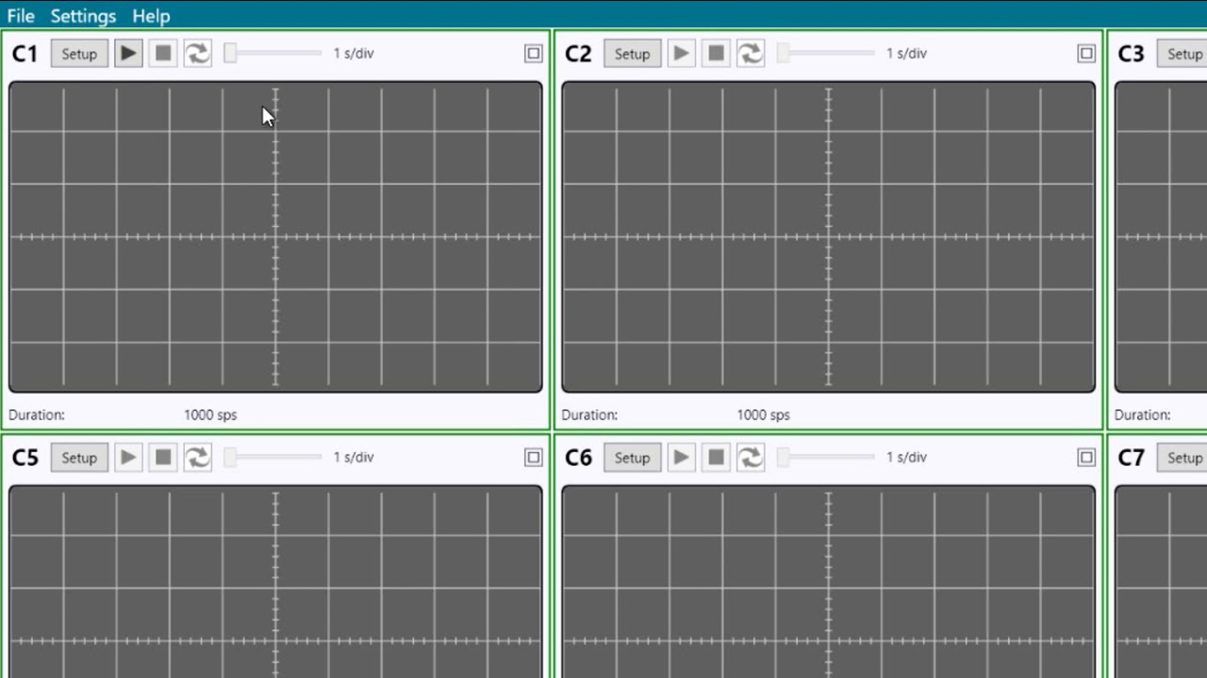Click the C6 '1 s/div' label
1207x678 pixels.
tap(906, 458)
